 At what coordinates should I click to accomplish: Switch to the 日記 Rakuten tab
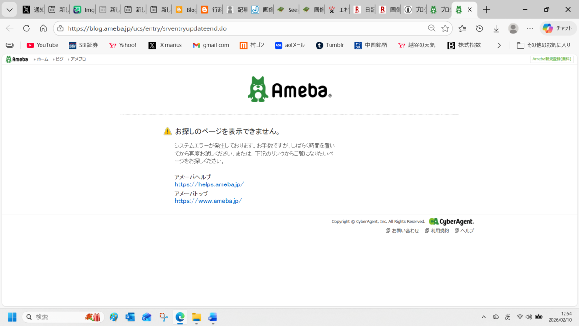click(363, 10)
